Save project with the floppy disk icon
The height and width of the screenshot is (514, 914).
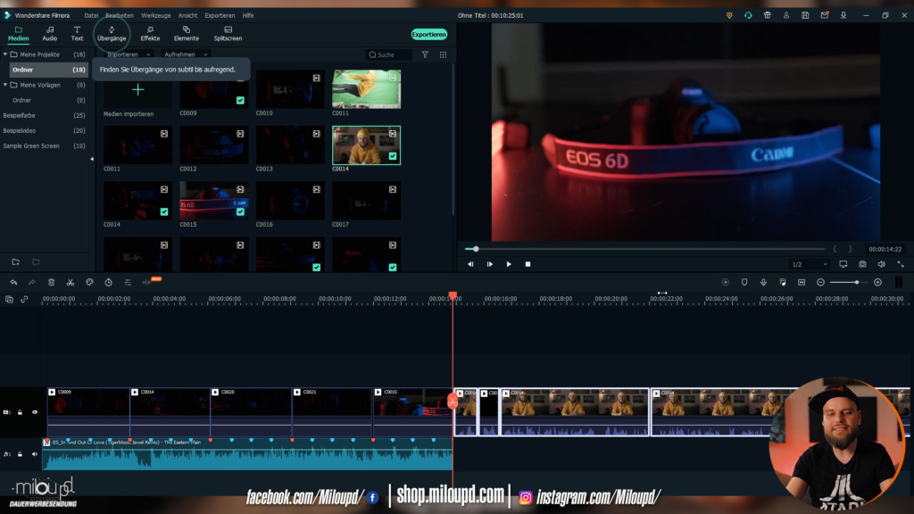[805, 15]
